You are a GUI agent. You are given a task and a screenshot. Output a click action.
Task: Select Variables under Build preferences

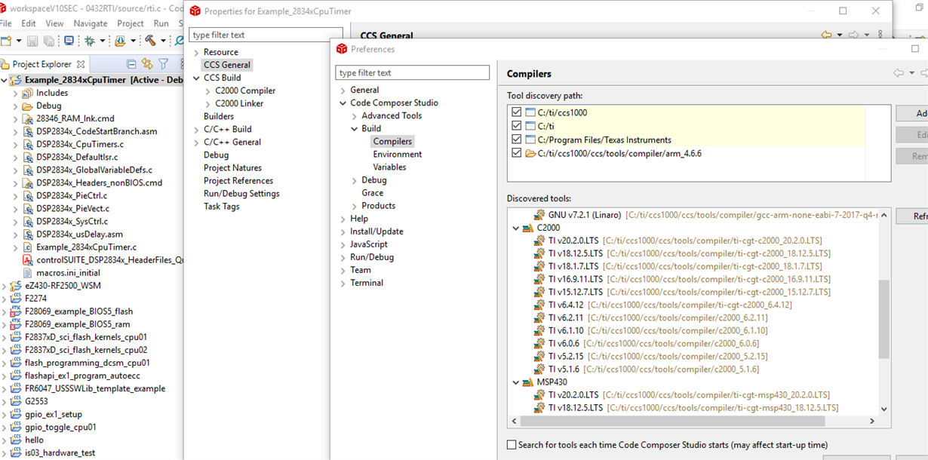coord(389,167)
